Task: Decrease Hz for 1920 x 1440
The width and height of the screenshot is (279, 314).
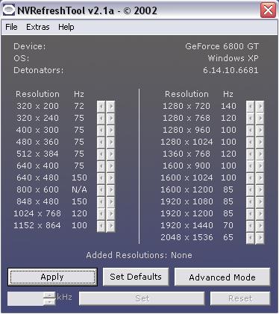Action: 251,226
